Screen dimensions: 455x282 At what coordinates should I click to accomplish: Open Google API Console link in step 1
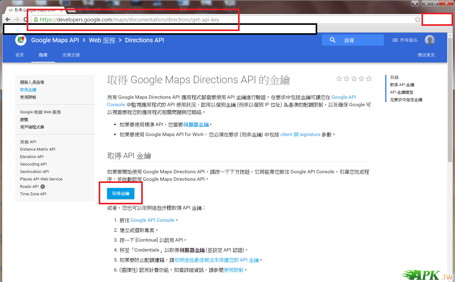pos(153,220)
